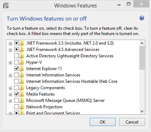Uncheck the Internet Explorer 11 checkbox
This screenshot has height=132, width=151.
[16, 68]
